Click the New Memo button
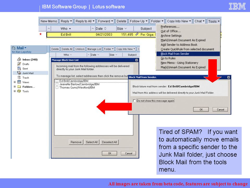 (49, 21)
